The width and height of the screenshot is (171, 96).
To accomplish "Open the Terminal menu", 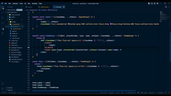I will click(x=34, y=3).
